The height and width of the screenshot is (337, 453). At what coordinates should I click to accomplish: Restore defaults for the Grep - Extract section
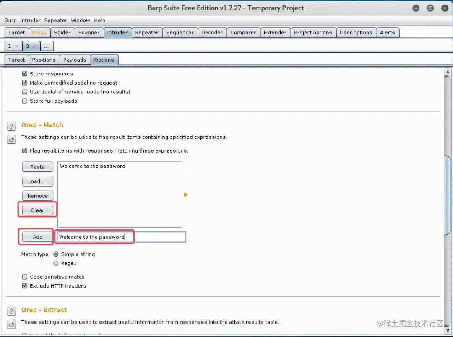[11, 324]
